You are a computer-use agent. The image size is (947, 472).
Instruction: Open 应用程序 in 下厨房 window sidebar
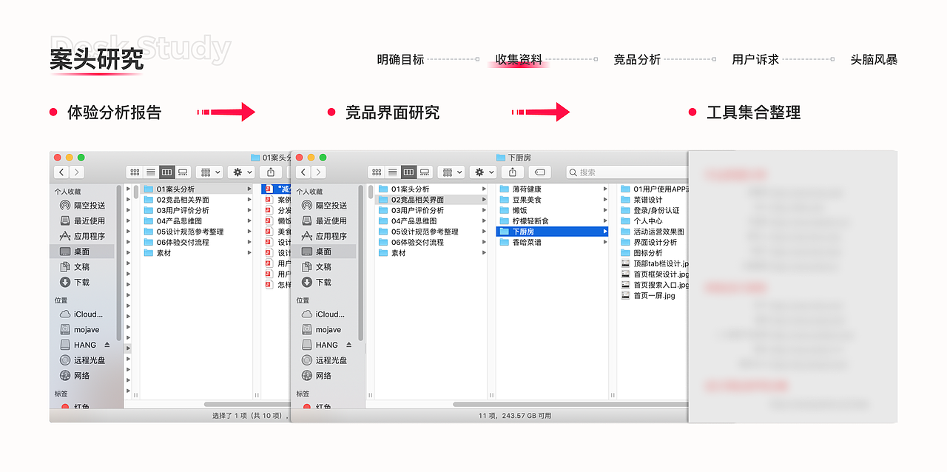[325, 236]
